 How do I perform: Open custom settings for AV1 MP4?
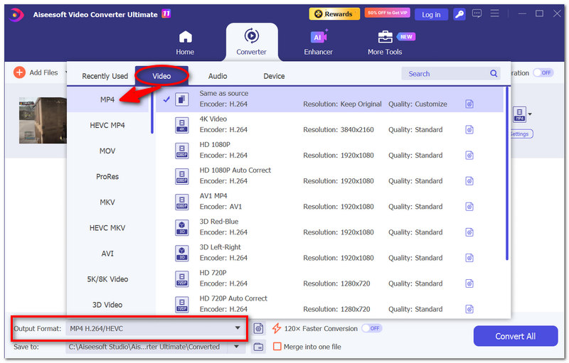click(x=469, y=207)
